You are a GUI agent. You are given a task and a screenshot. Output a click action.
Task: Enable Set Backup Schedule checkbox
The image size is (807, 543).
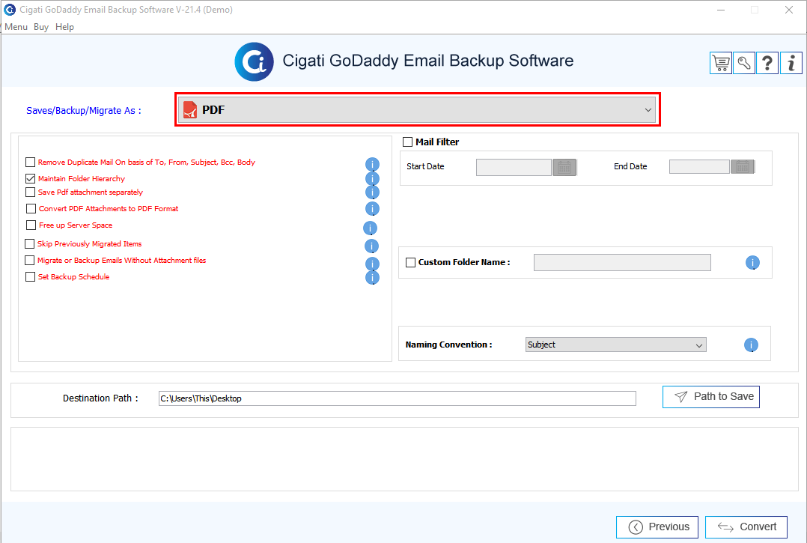click(31, 276)
